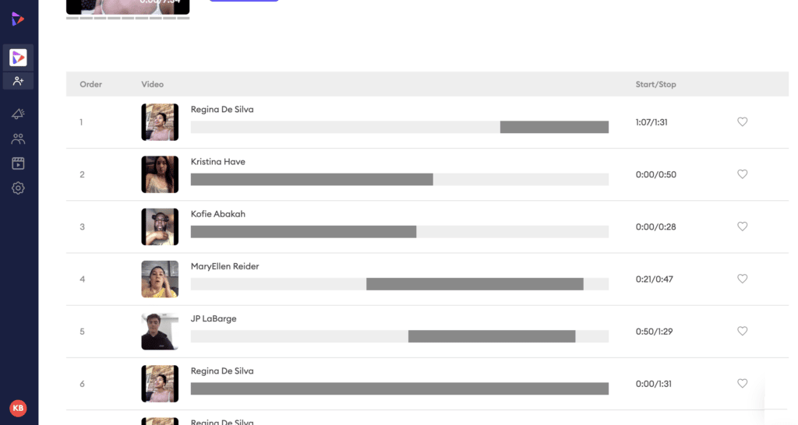Open Kofie Abakah video thumbnail

pos(160,227)
